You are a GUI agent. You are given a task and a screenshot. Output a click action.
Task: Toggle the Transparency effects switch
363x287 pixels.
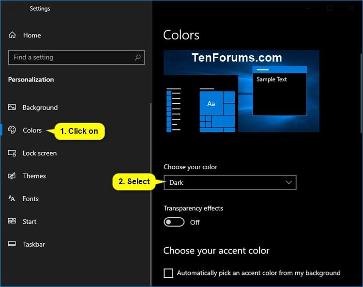tap(174, 222)
